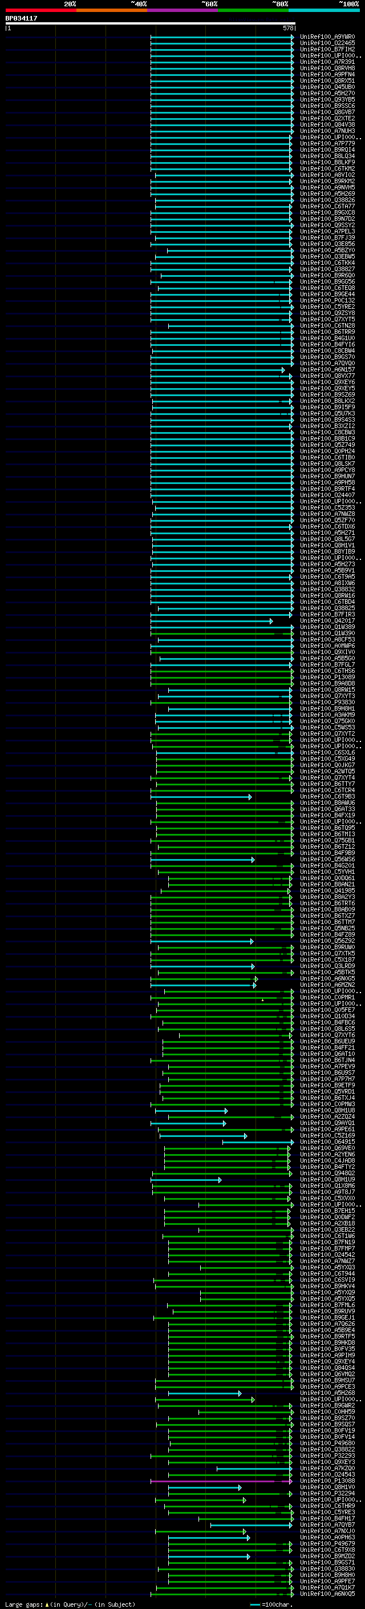Select label UniRef100_A6MZN2
The width and height of the screenshot is (365, 1609).
[327, 985]
